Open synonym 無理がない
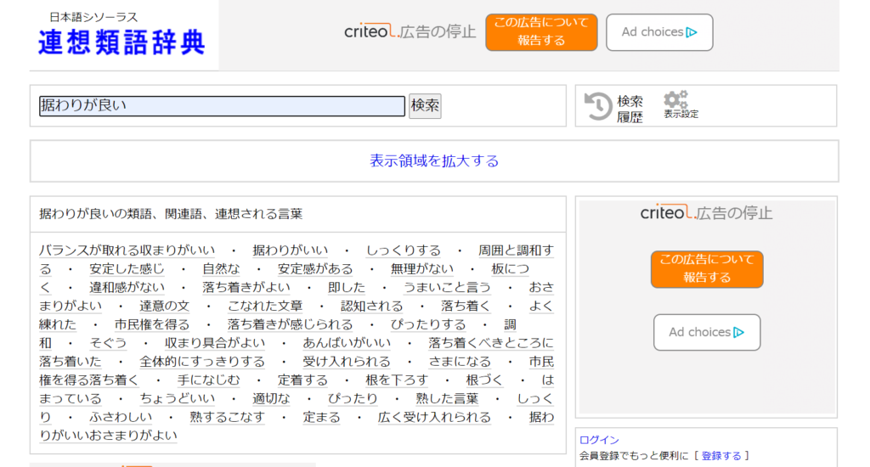 tap(422, 269)
